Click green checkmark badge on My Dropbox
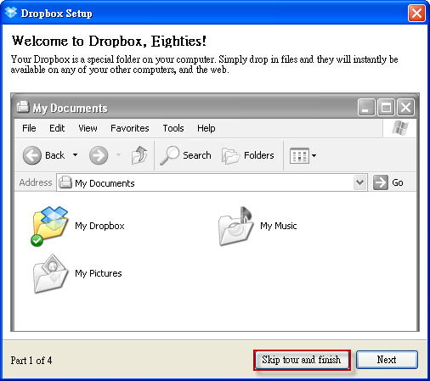The image size is (430, 381). [37, 241]
